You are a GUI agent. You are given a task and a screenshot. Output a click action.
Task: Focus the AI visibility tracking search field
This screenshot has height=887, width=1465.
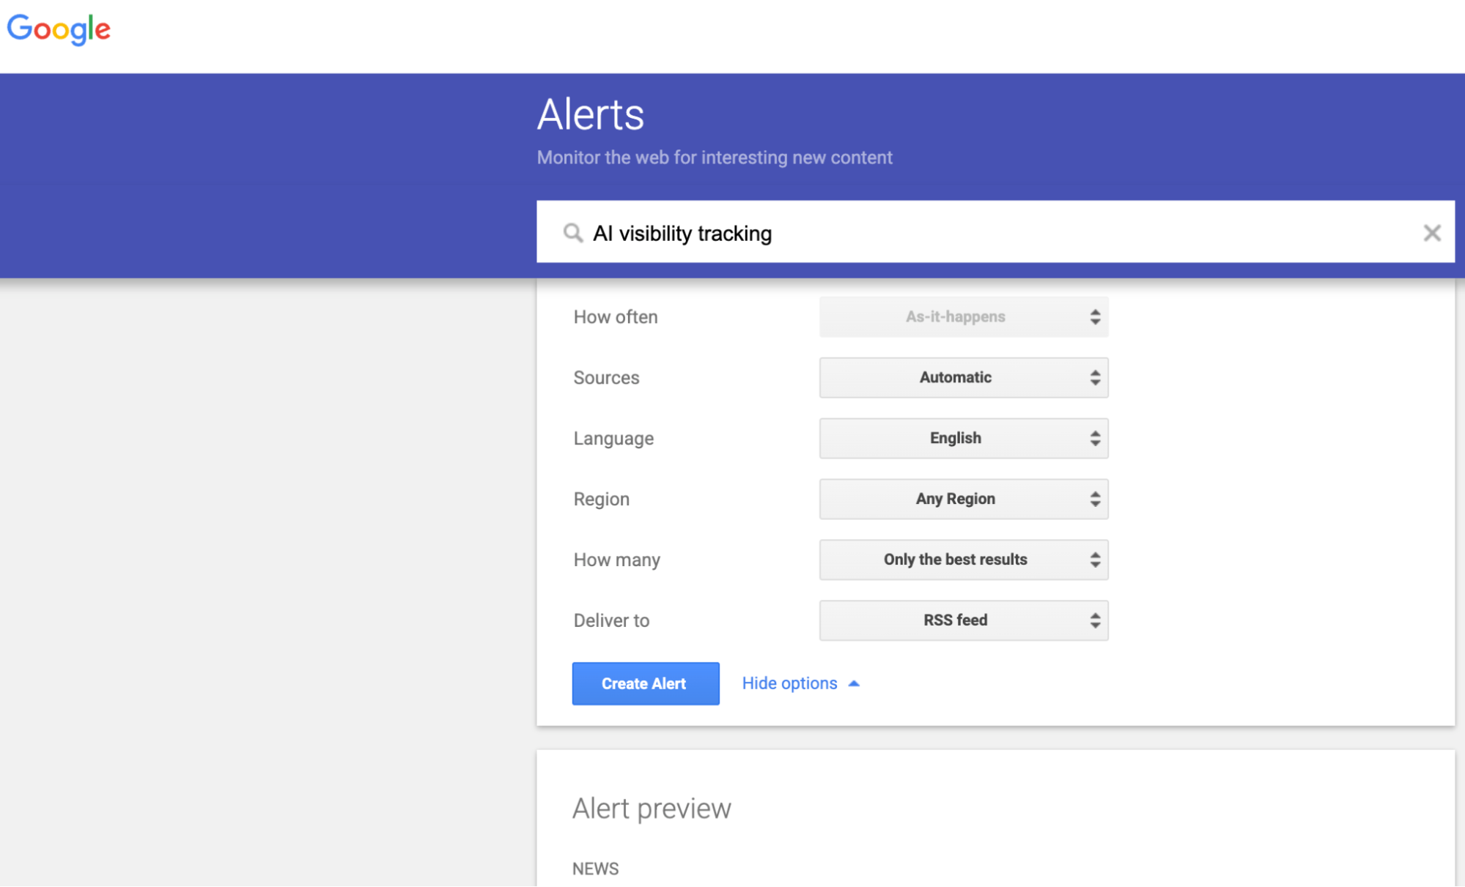point(995,232)
